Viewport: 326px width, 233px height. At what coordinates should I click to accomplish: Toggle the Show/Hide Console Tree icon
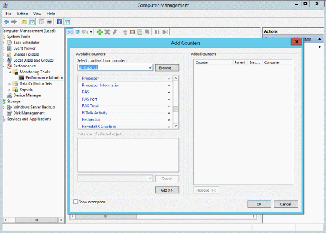pos(32,21)
